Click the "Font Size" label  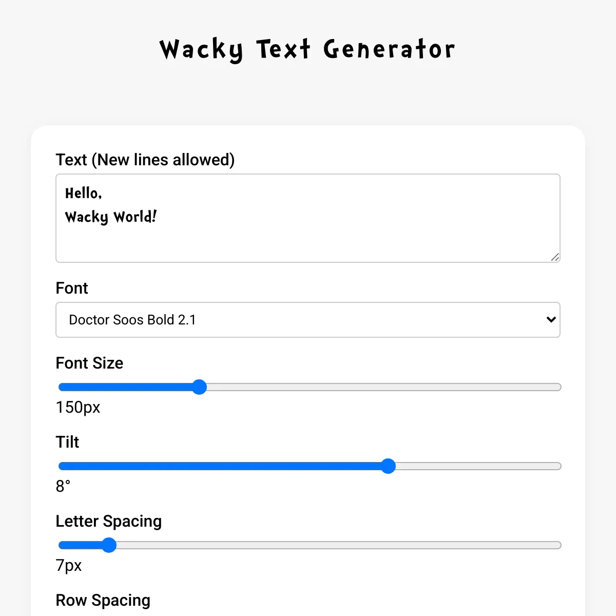89,363
